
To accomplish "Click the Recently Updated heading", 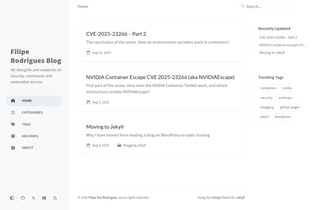I will click(274, 28).
